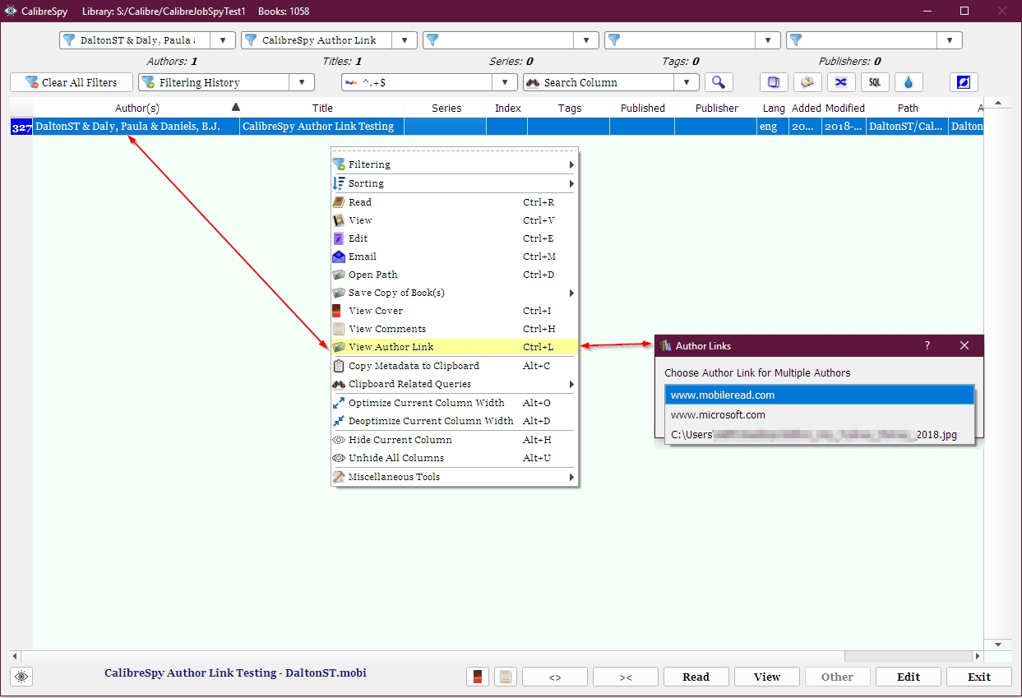Click the Title column header
The height and width of the screenshot is (698, 1022).
tap(322, 108)
